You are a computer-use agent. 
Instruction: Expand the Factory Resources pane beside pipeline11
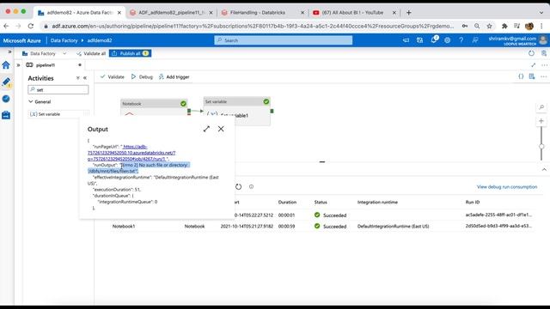(x=18, y=65)
